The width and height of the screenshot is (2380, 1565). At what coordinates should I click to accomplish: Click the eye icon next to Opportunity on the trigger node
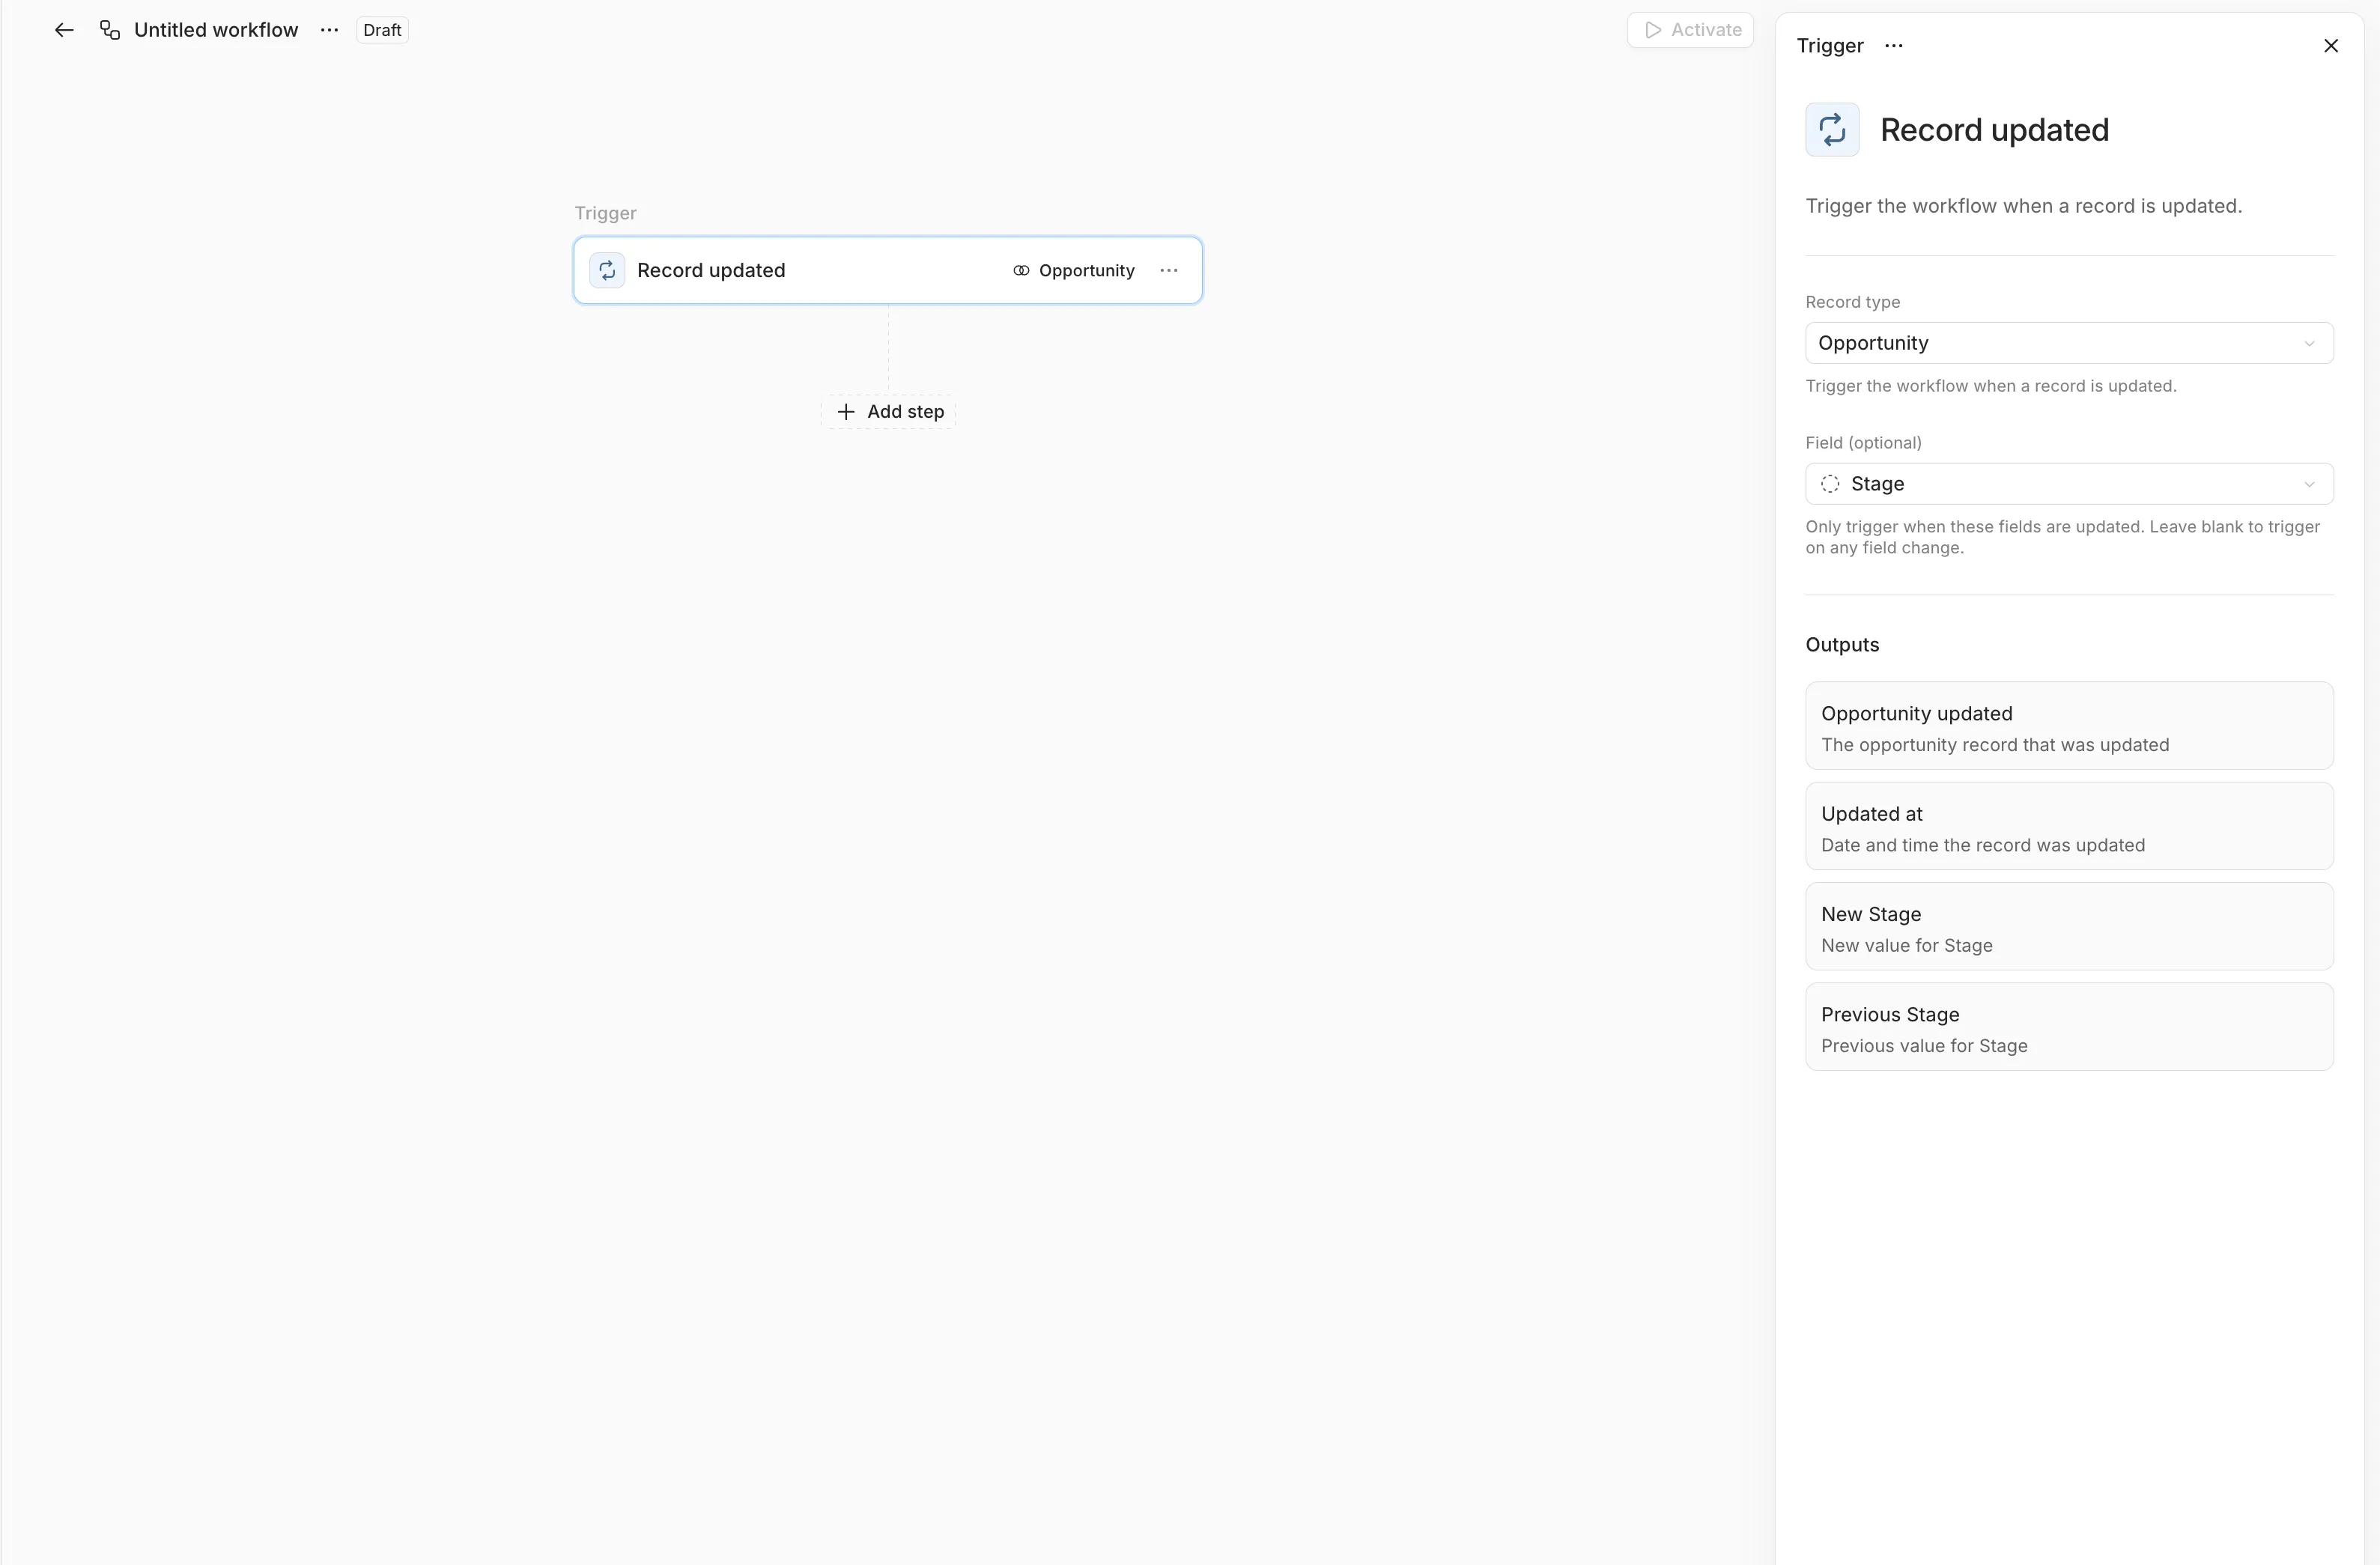[x=1020, y=270]
